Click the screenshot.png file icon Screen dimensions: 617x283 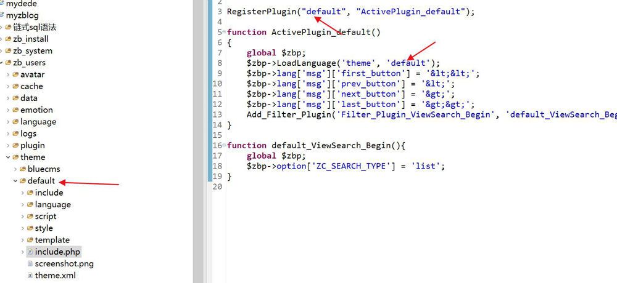point(30,263)
